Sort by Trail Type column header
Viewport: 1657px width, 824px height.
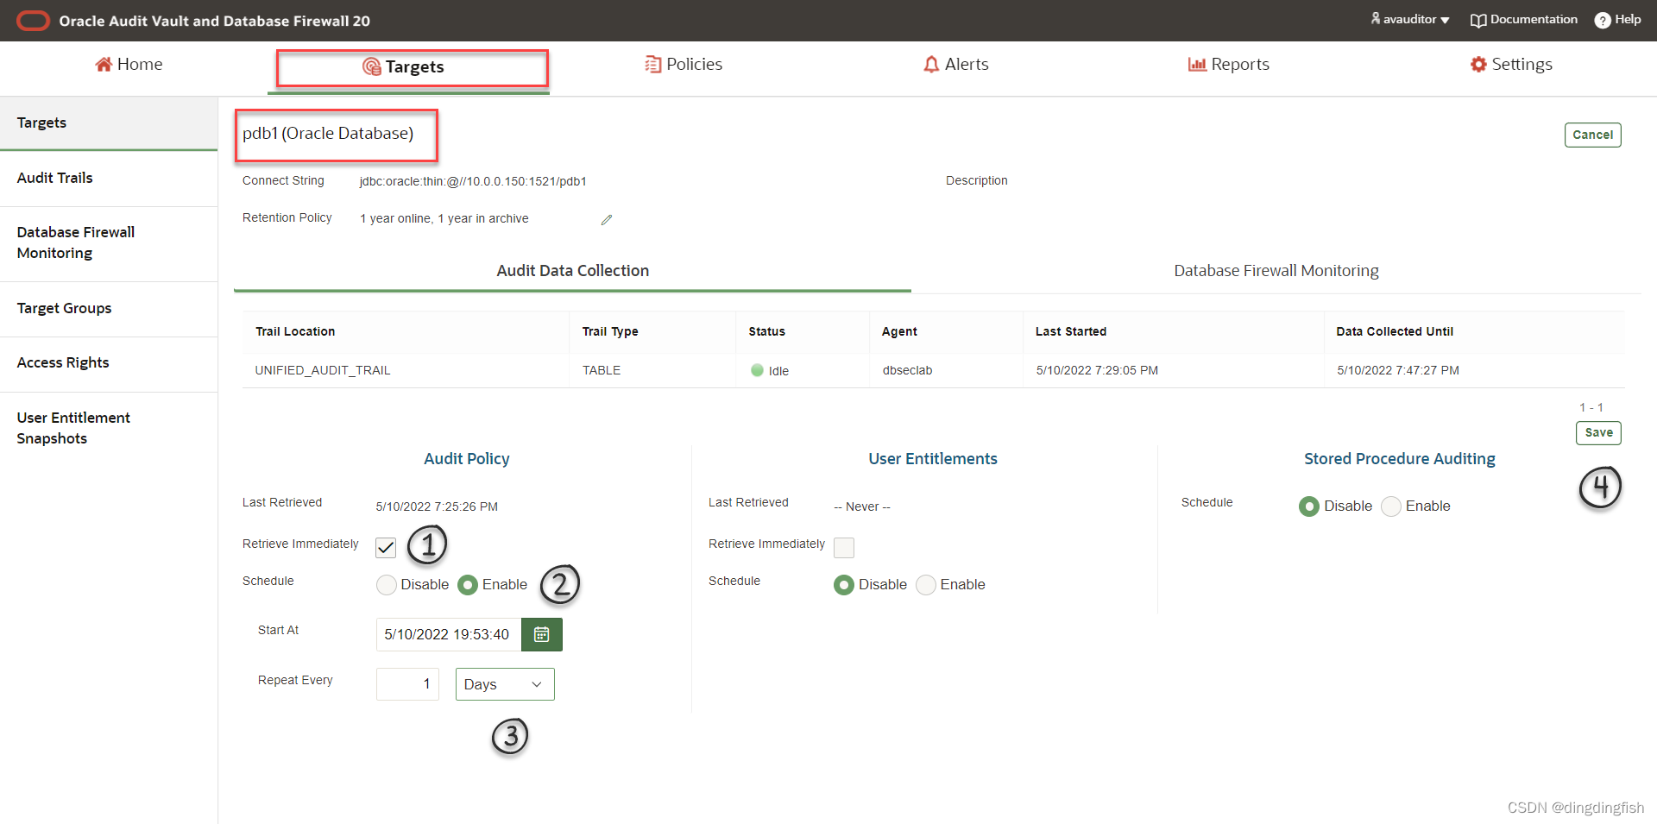[x=610, y=331]
